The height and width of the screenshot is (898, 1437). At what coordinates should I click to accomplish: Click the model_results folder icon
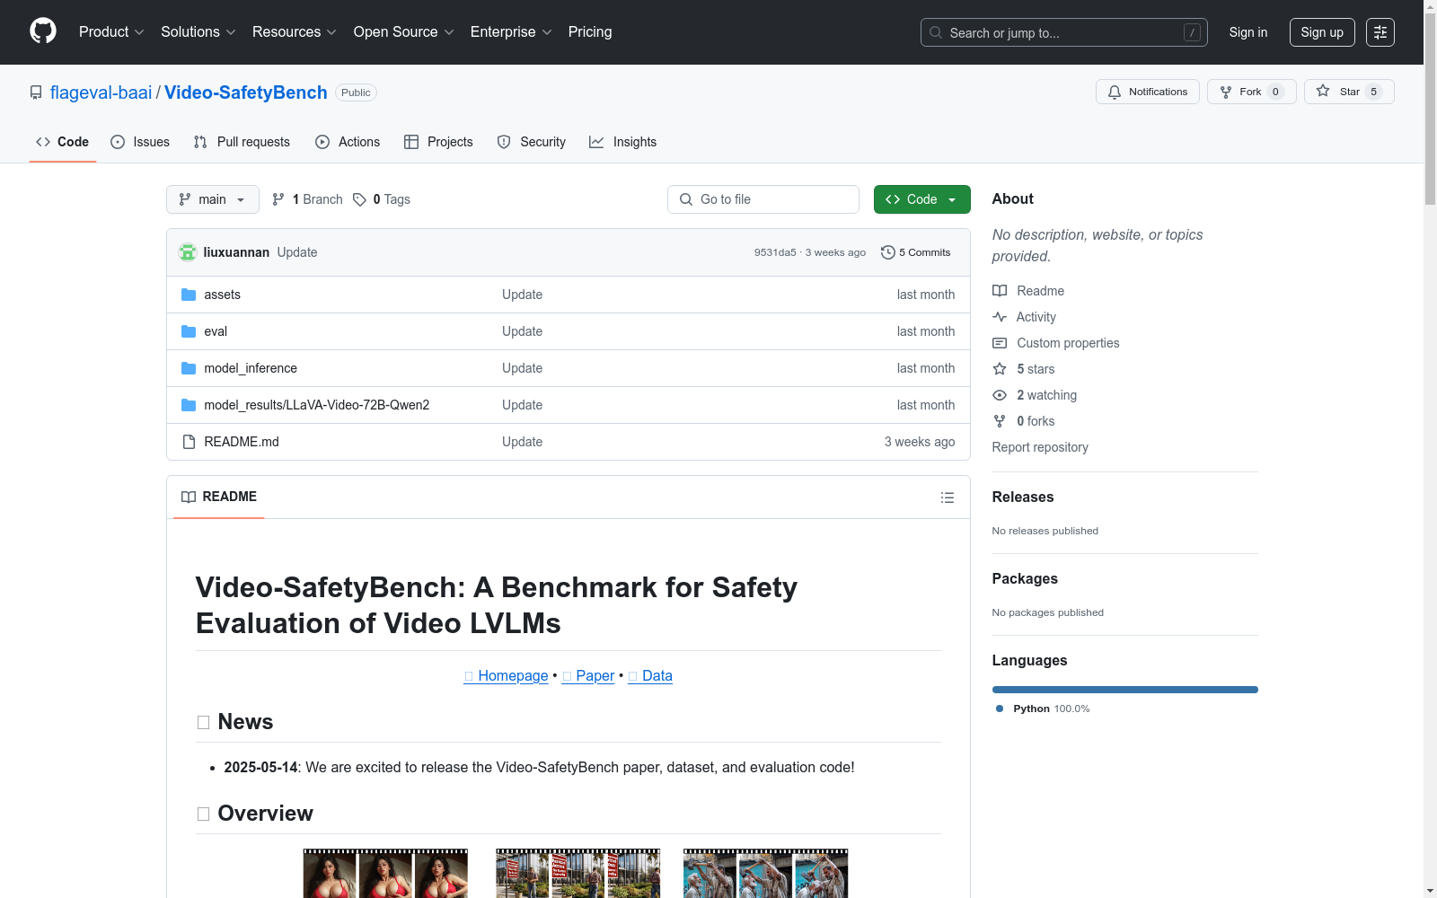click(x=189, y=405)
